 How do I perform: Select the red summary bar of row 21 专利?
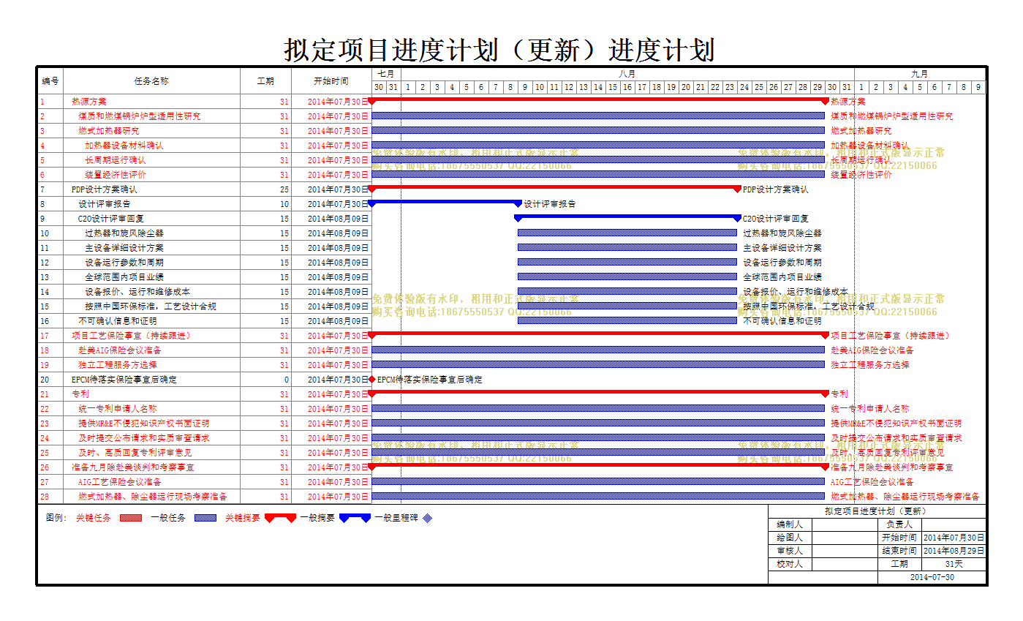point(598,393)
